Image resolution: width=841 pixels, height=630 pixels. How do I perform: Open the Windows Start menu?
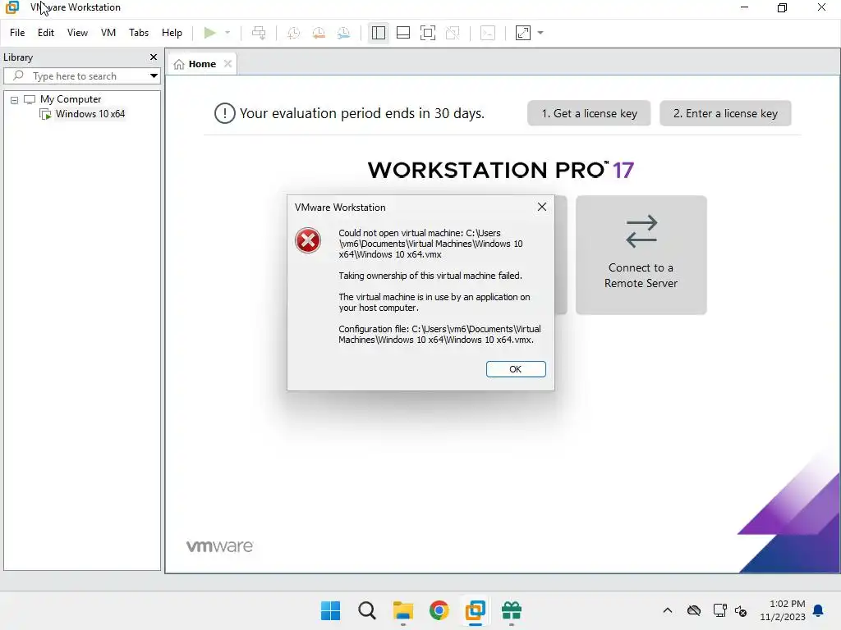click(330, 610)
